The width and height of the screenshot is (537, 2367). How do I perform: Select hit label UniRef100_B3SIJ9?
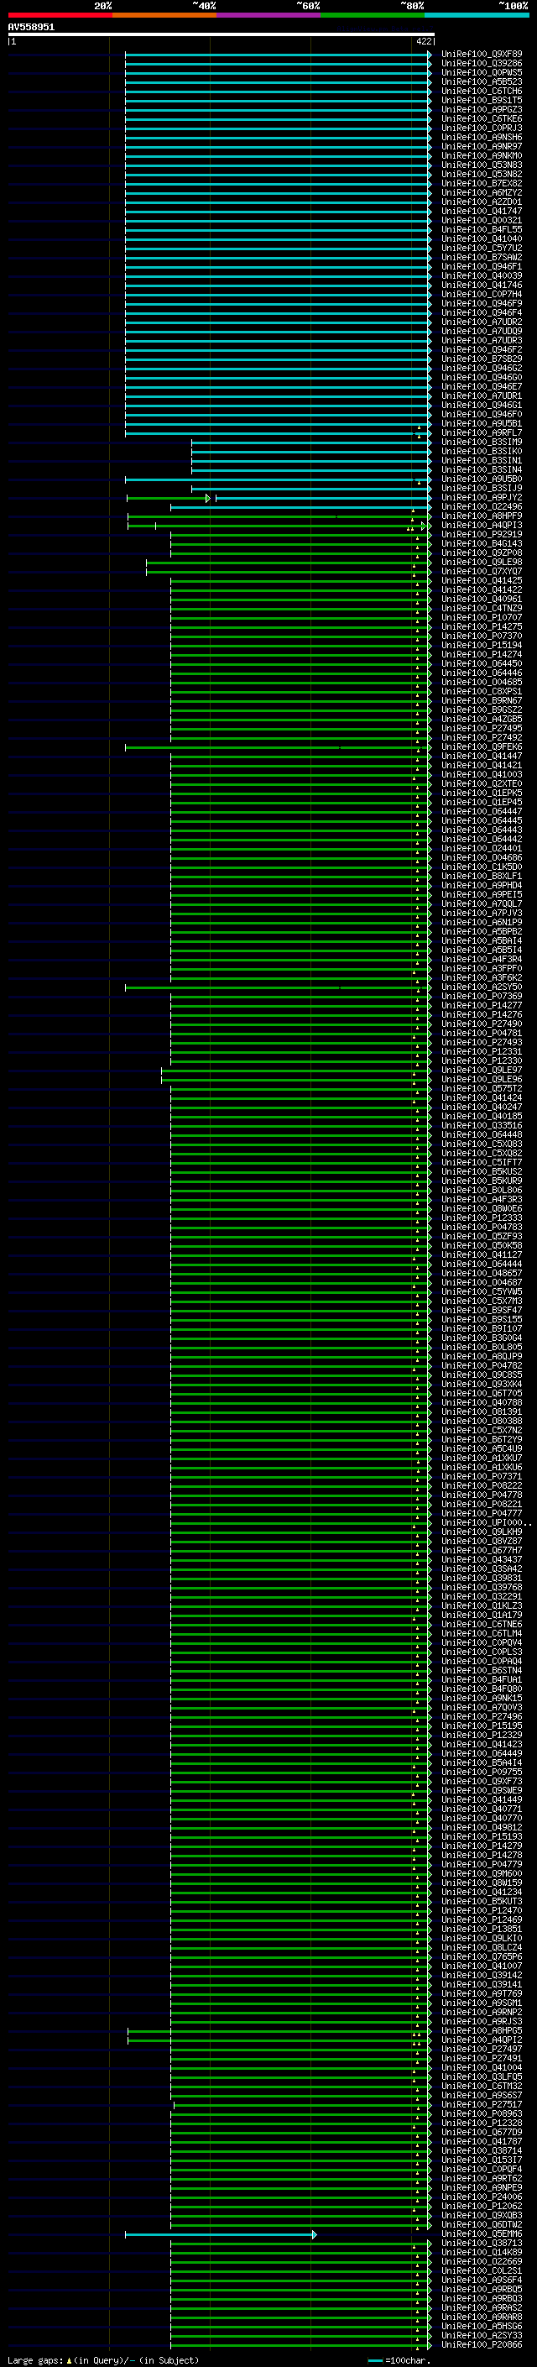point(482,489)
